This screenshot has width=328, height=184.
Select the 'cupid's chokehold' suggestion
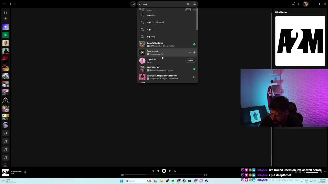click(168, 22)
